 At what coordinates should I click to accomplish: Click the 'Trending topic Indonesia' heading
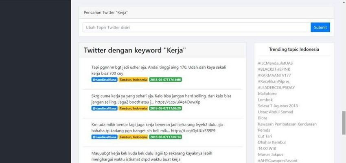294,49
